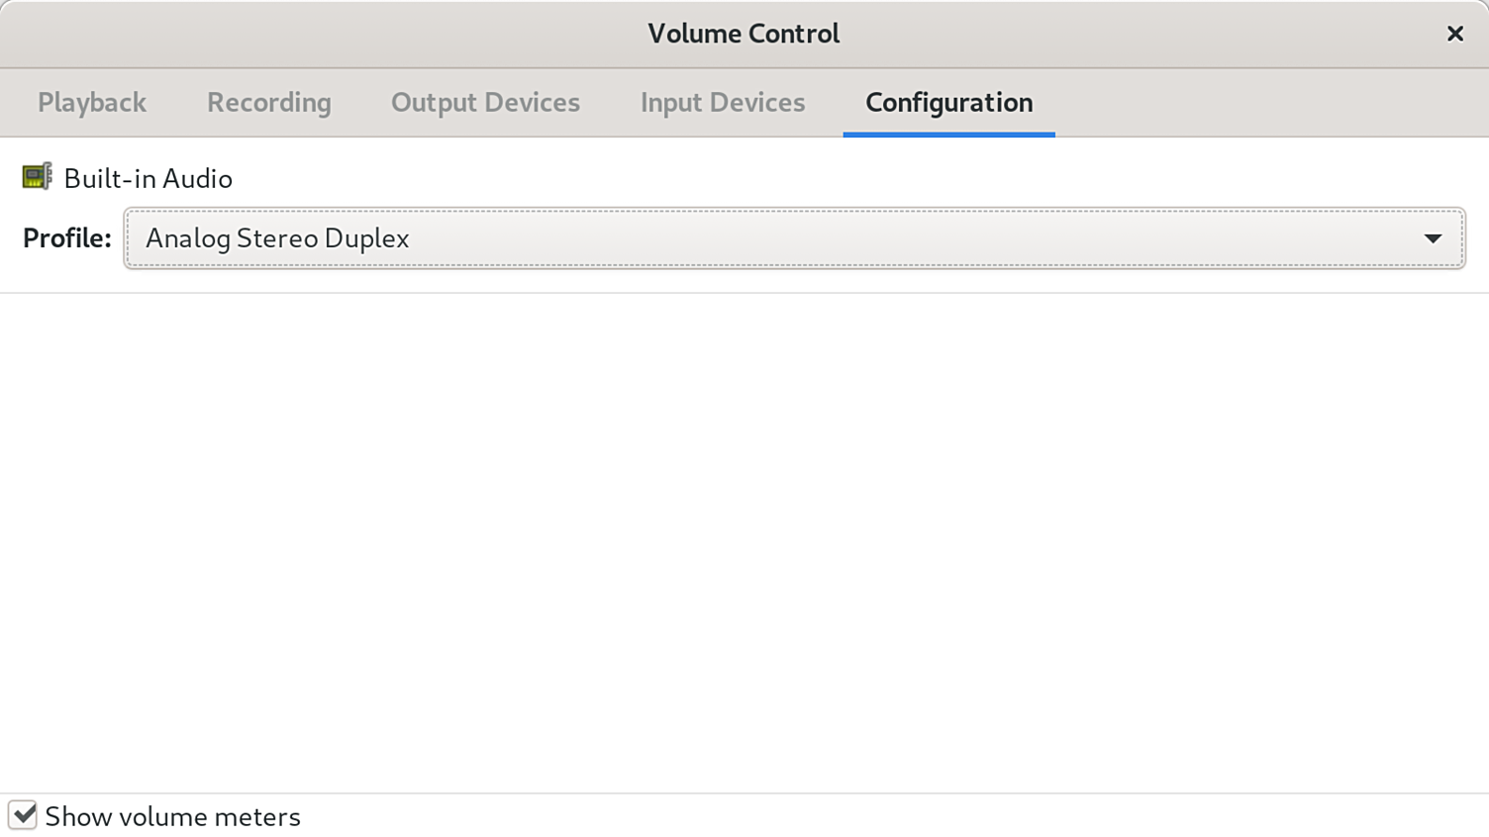This screenshot has width=1489, height=837.
Task: Click the Built-in Audio sound card icon
Action: [37, 177]
